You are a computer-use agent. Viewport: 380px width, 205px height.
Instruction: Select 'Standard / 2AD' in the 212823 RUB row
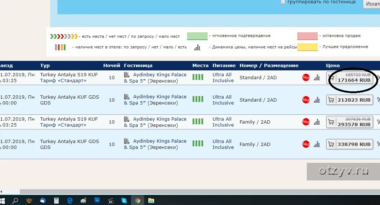click(258, 100)
